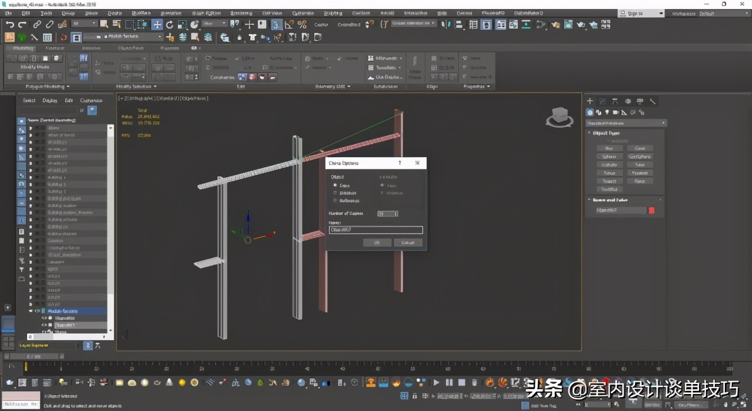Open the Standard Primitives dropdown

[626, 123]
